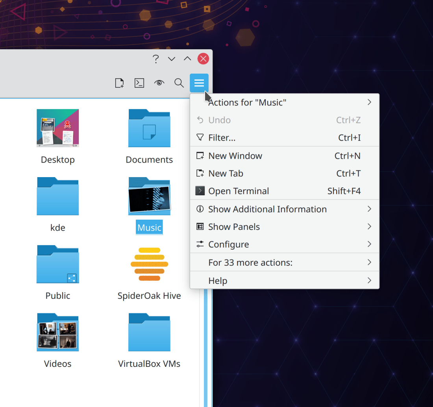Click the new tab toolbar icon
Screen dimensions: 433x407
119,83
